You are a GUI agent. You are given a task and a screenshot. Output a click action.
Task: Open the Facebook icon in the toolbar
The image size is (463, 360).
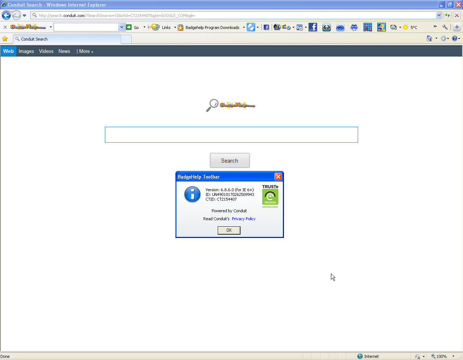point(267,27)
